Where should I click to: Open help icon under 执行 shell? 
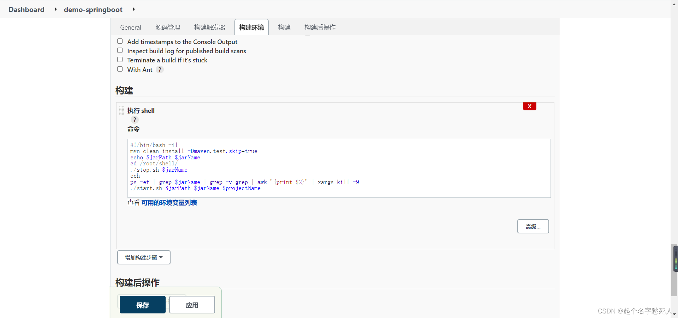(x=135, y=120)
